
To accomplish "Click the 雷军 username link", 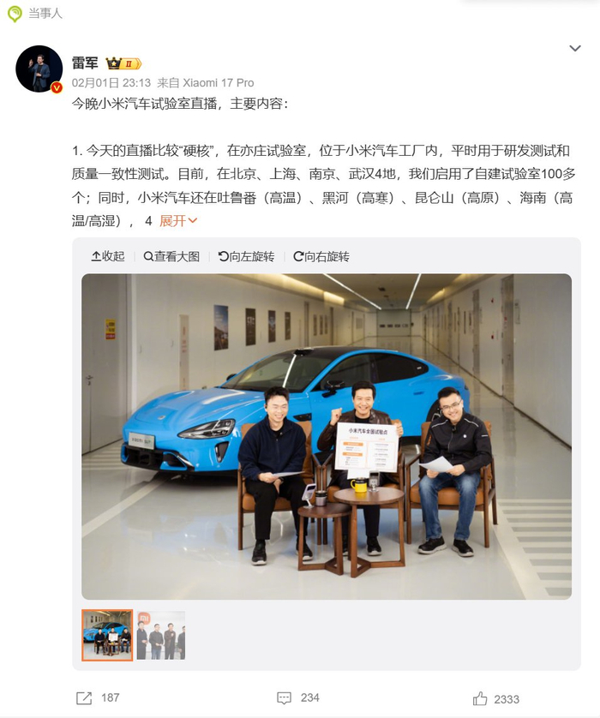I will coord(85,63).
